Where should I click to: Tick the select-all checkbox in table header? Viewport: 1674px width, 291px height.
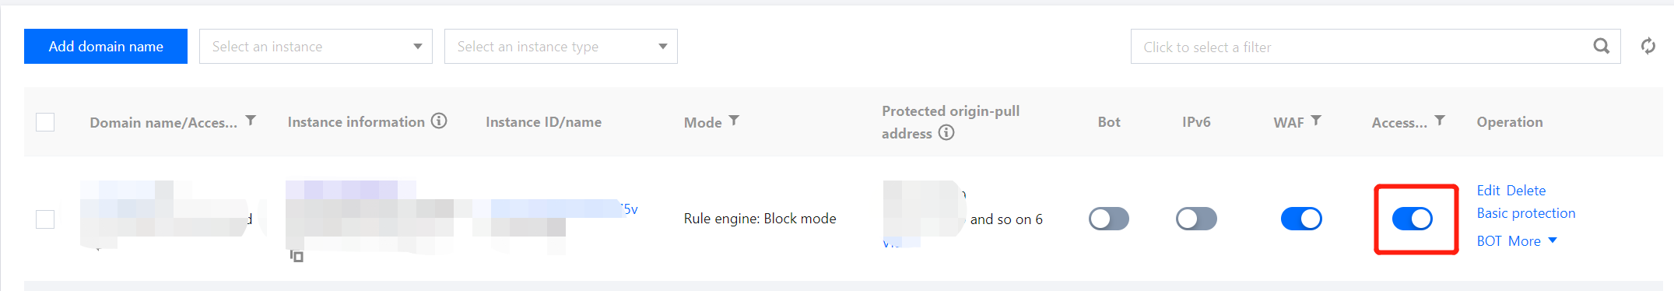coord(45,122)
